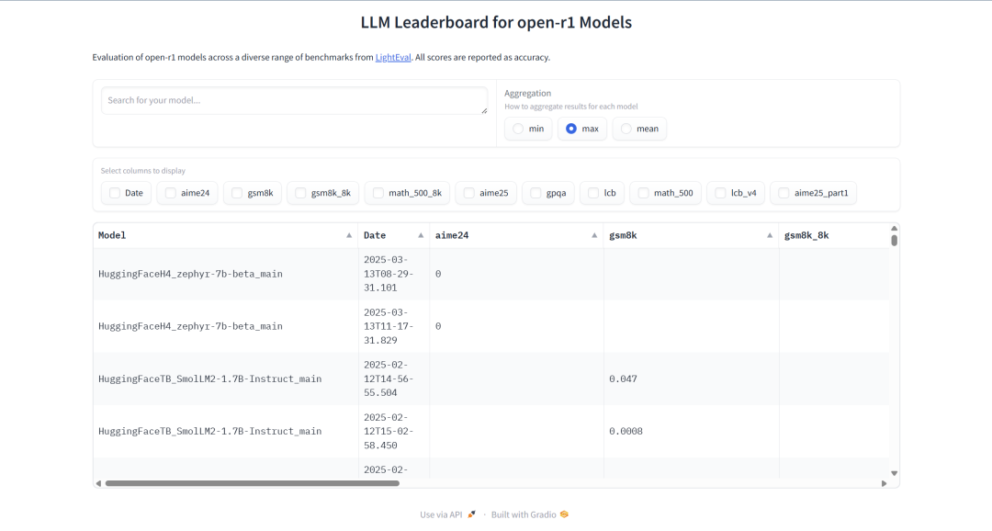Open the LightEval link
Viewport: 992px width, 531px height.
pyautogui.click(x=393, y=57)
